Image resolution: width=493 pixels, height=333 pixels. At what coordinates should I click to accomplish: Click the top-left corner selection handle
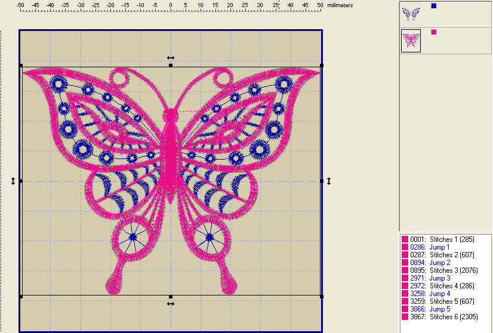[21, 66]
